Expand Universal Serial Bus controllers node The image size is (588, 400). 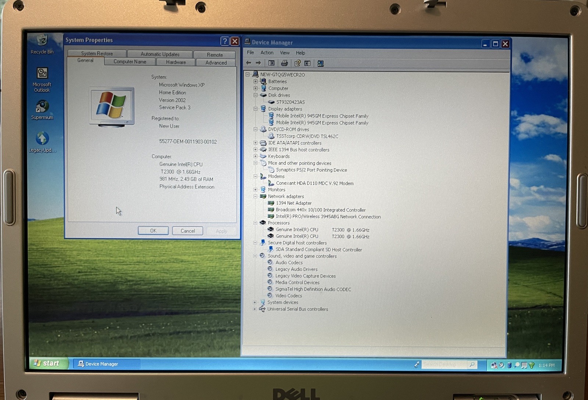click(255, 309)
